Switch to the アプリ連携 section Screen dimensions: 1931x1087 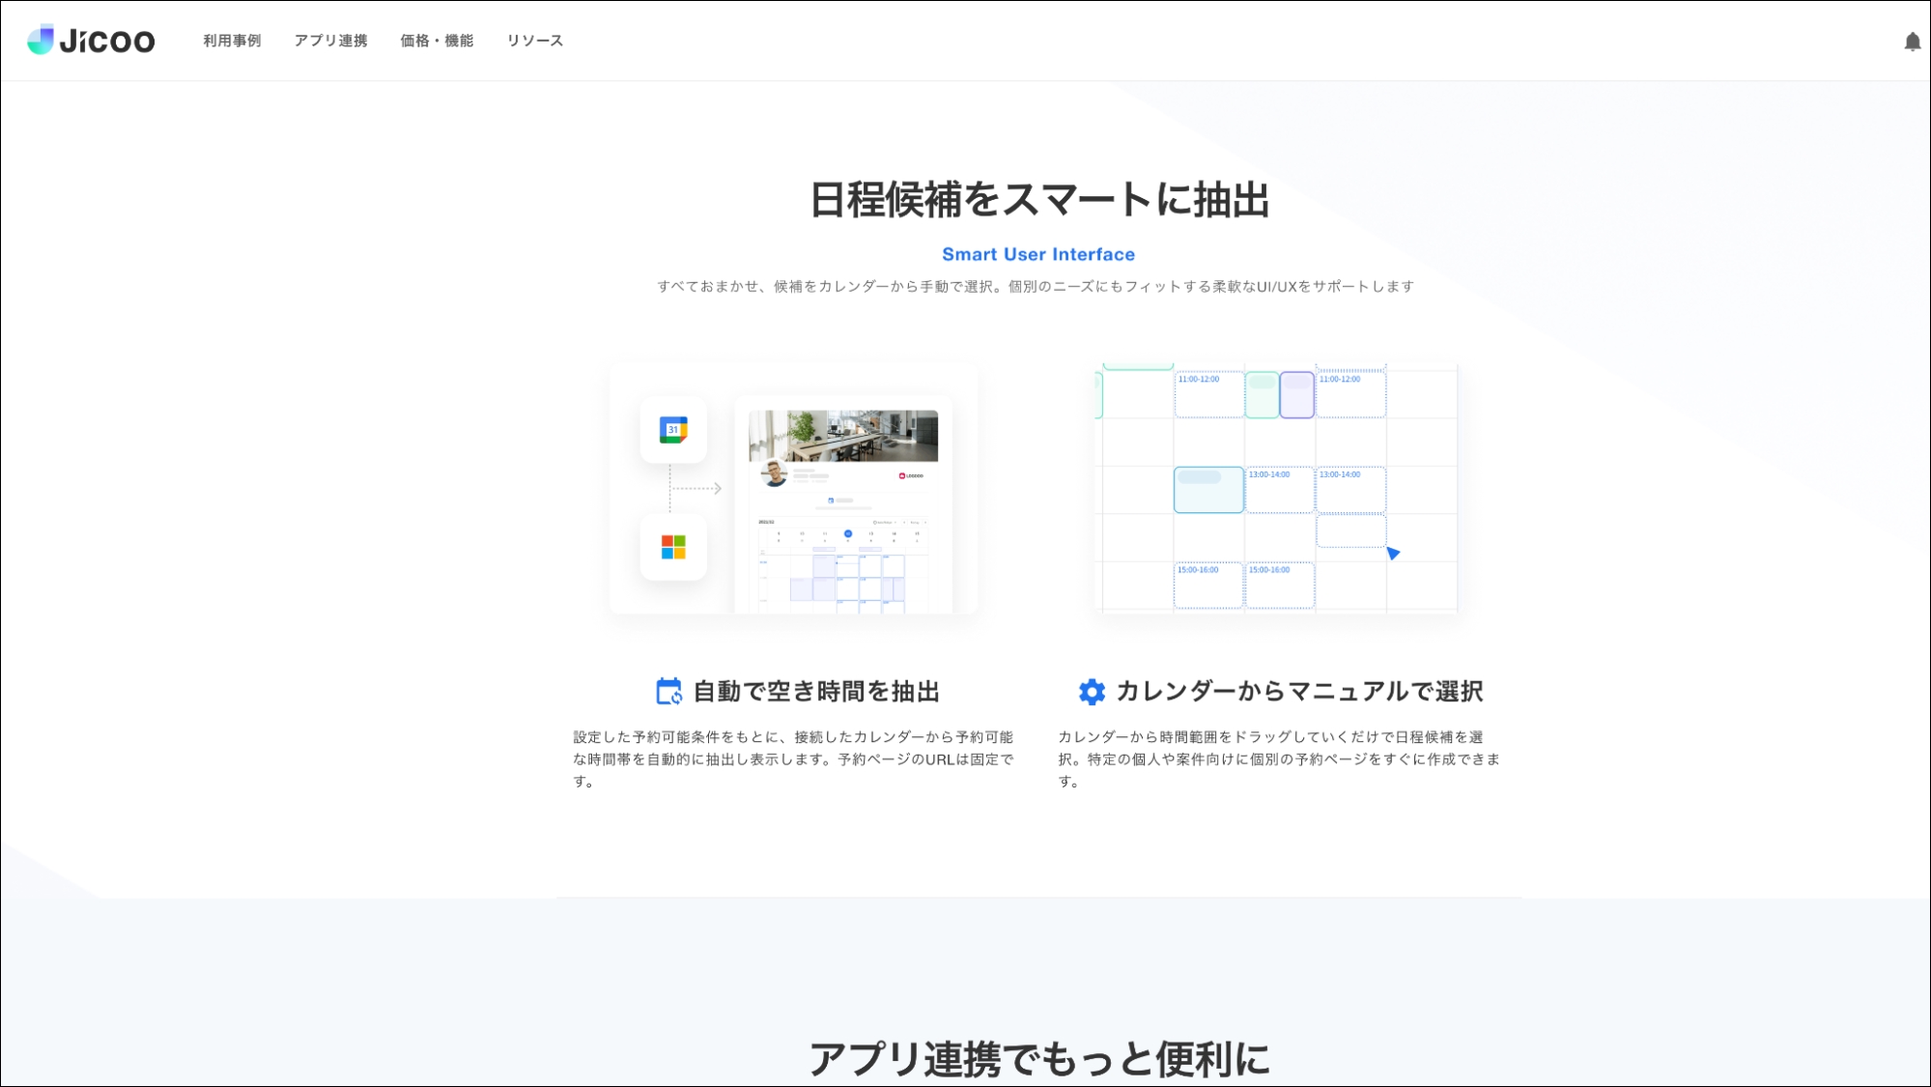click(x=331, y=41)
